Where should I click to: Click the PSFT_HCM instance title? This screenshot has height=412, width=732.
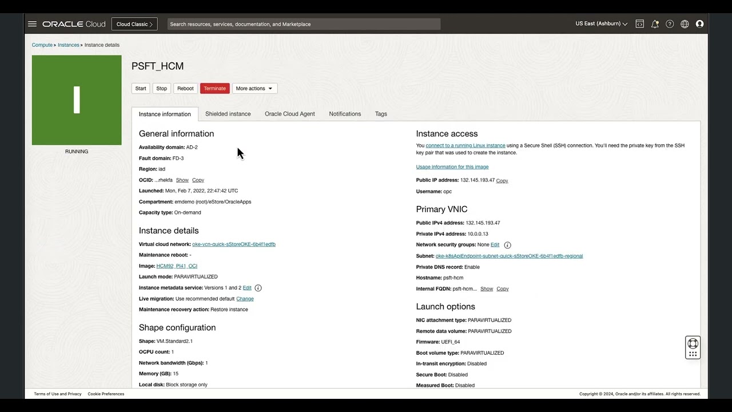point(158,66)
